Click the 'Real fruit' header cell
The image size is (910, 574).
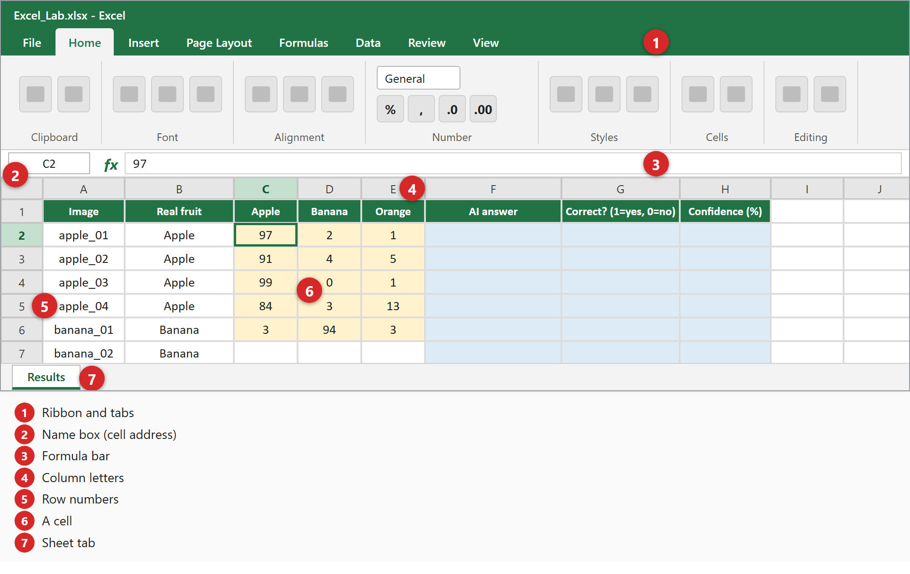[x=179, y=211]
